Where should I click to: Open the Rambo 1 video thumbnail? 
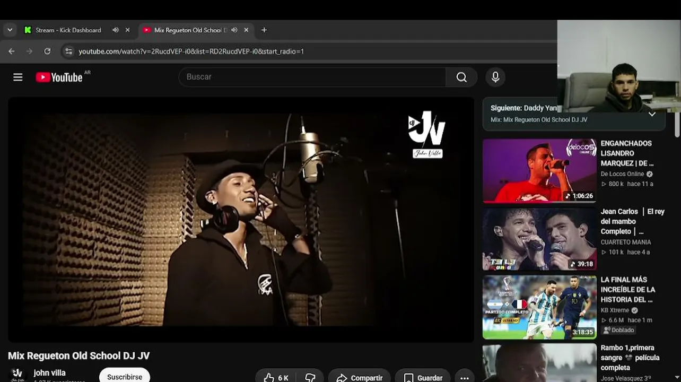(539, 363)
